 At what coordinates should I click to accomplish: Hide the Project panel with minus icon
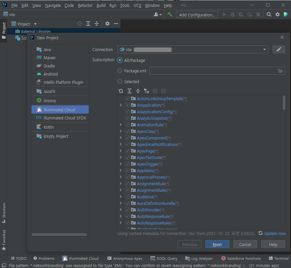(116, 24)
